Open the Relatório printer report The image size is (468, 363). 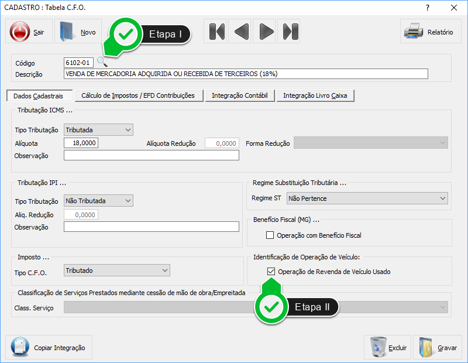(x=430, y=32)
